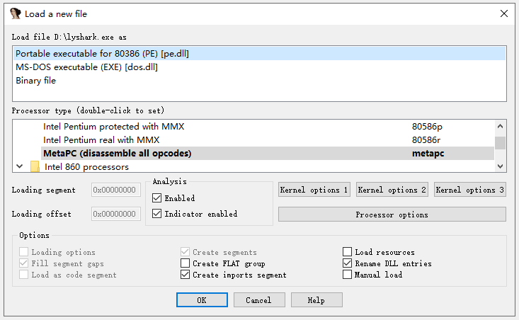Check the Create FLAT group box
The image size is (519, 320).
click(x=186, y=263)
